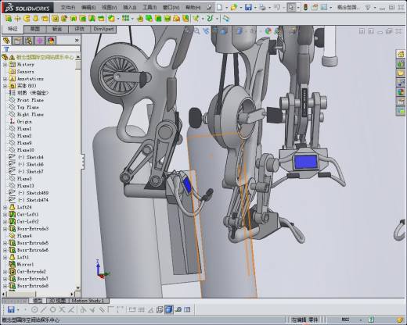
Task: Click the line sketch icon in bottom toolbar
Action: pyautogui.click(x=44, y=309)
